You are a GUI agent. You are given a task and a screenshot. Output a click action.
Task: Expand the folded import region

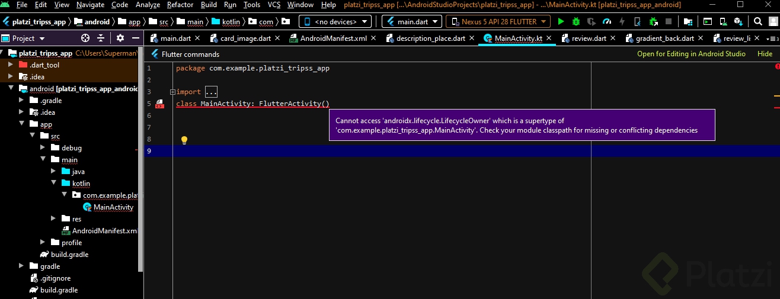[x=172, y=92]
